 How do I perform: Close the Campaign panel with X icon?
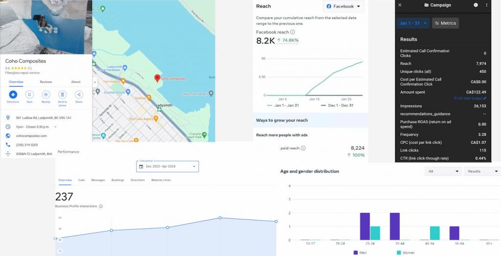click(400, 5)
